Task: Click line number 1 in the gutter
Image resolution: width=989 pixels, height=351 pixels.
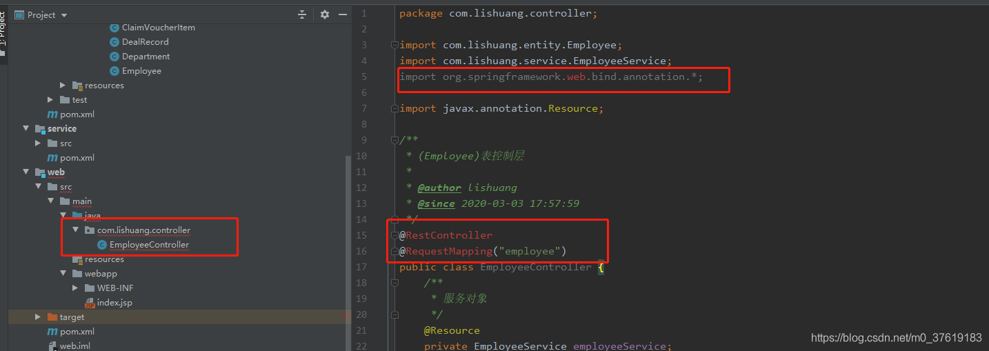Action: pos(363,13)
